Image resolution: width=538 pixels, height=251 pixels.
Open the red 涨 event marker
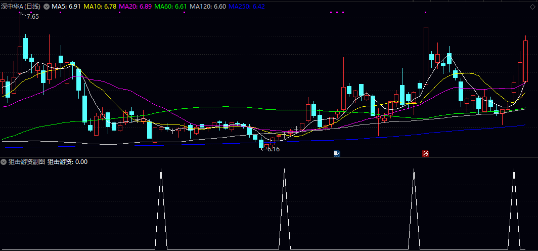tap(425, 153)
